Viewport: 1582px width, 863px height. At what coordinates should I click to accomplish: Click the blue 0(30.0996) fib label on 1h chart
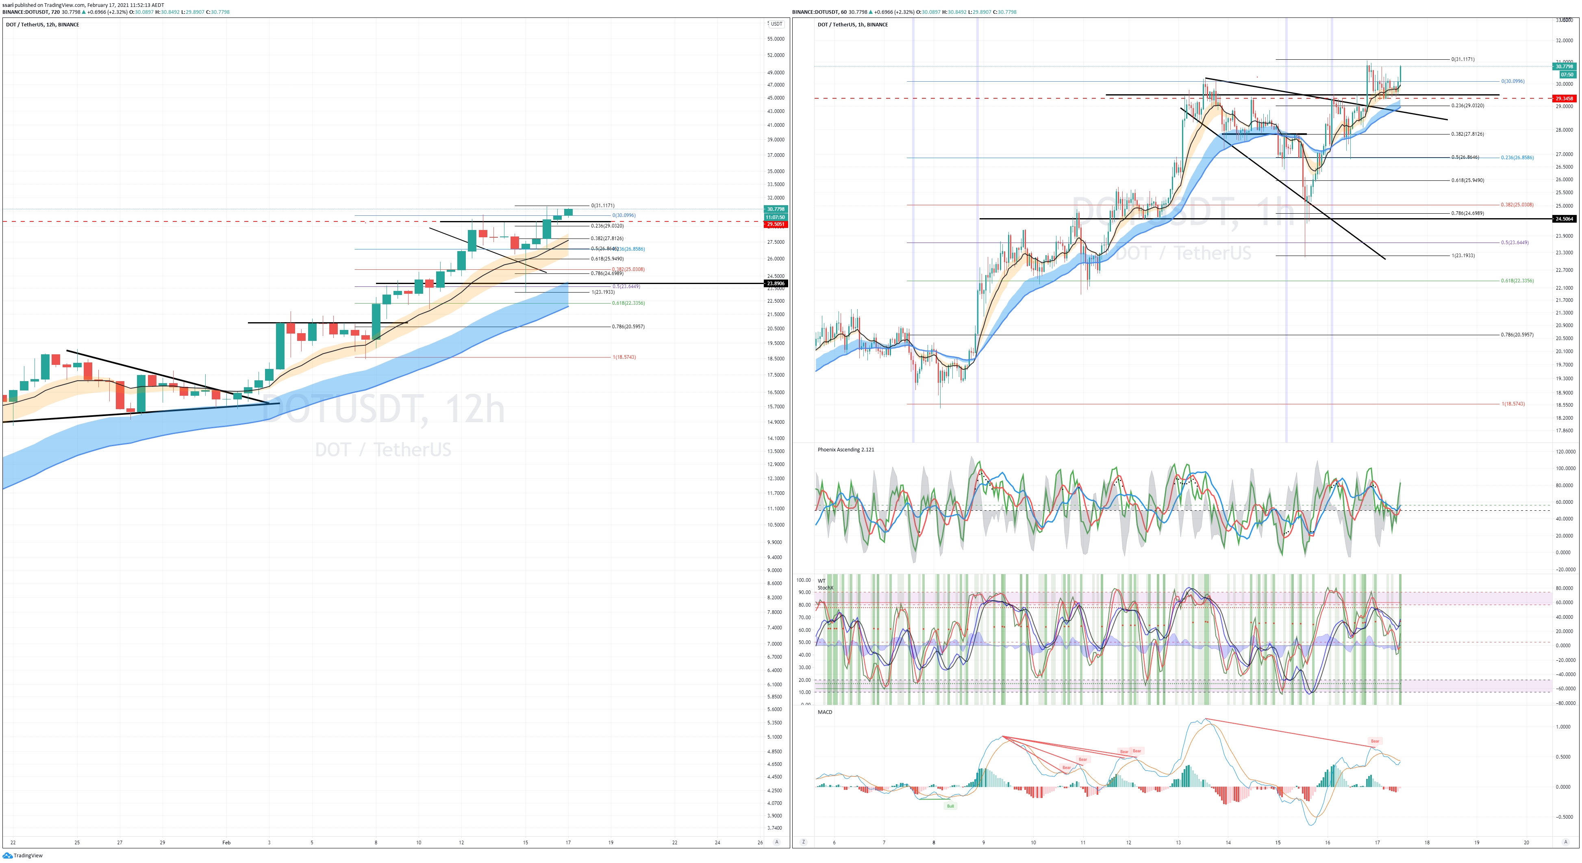tap(1512, 81)
